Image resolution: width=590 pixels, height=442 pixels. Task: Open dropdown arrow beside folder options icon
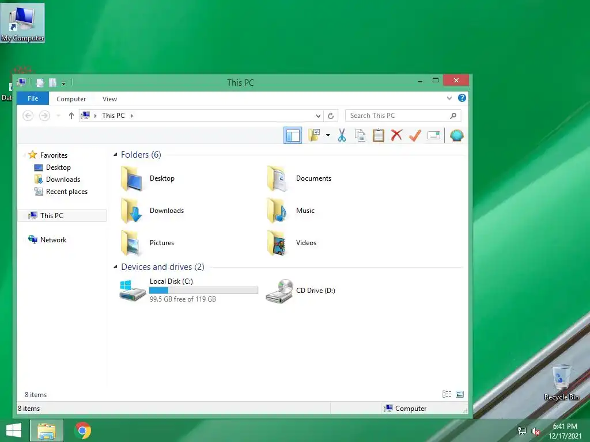(328, 135)
